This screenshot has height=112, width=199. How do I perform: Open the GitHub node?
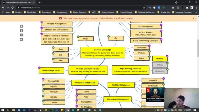(160, 59)
